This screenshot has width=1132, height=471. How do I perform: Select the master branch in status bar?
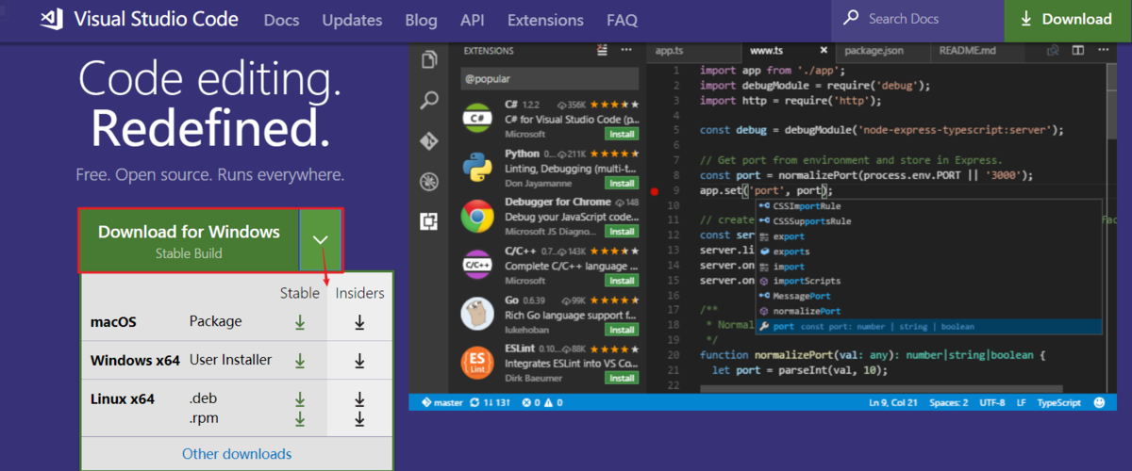441,402
